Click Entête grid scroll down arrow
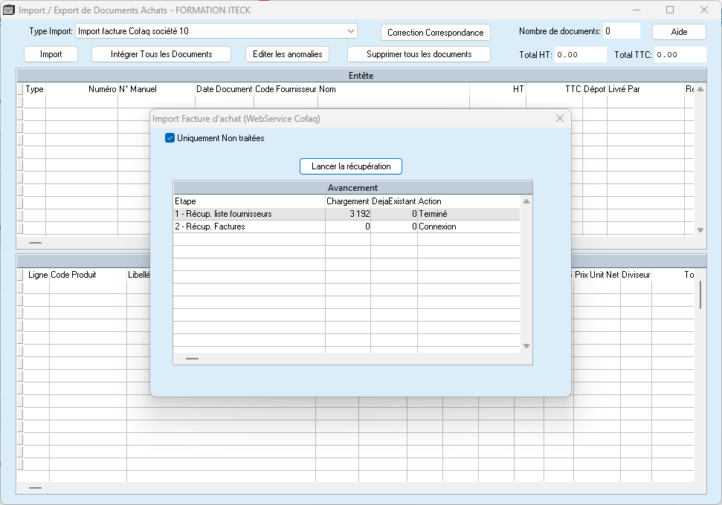Viewport: 722px width, 505px height. (700, 230)
